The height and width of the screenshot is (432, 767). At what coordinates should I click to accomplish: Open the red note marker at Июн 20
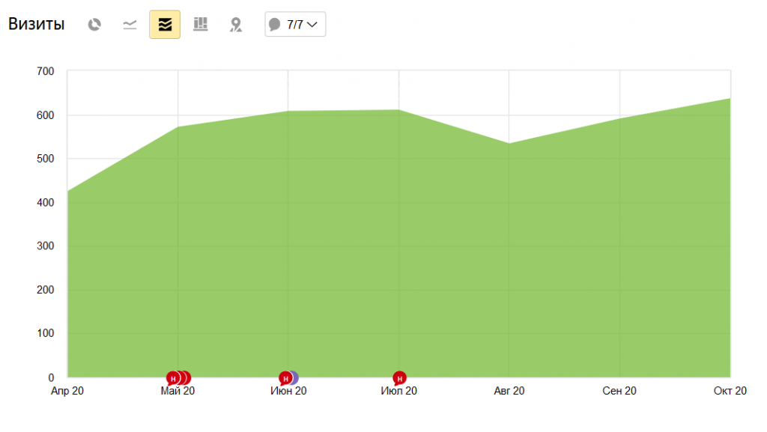285,378
